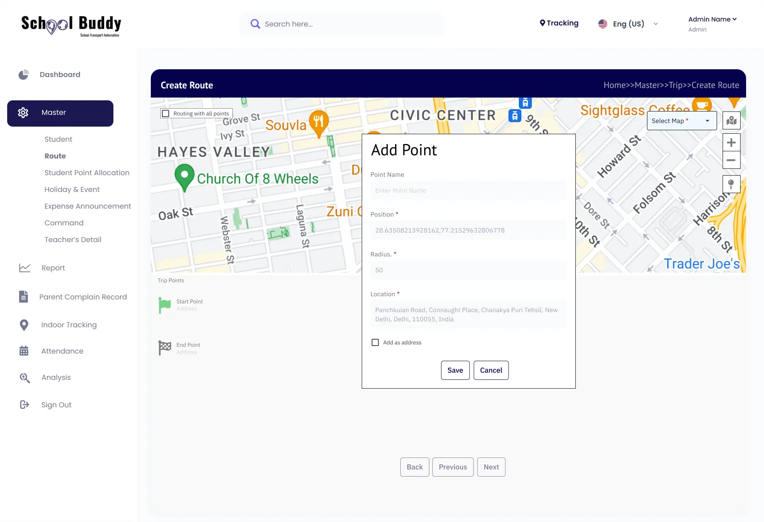Screen dimensions: 764x522
Task: Cancel the Add Point dialog
Action: click(x=491, y=370)
